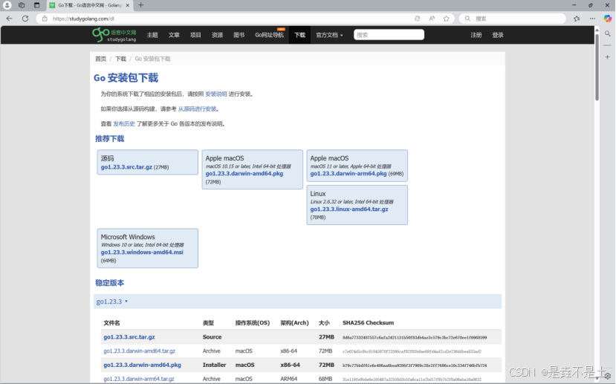Download go1.23.3.linux-amd64.tar.gz from Linux card
The height and width of the screenshot is (384, 616).
(349, 209)
